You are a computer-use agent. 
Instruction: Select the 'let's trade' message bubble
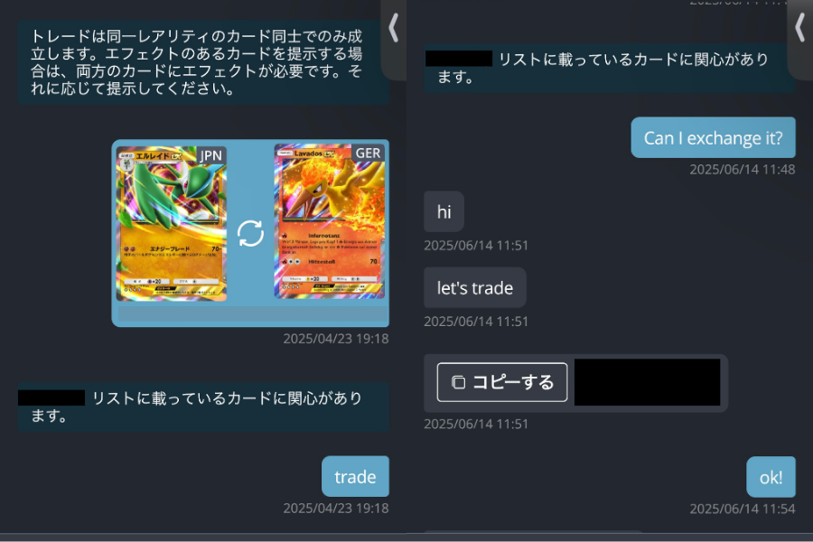[x=475, y=287]
